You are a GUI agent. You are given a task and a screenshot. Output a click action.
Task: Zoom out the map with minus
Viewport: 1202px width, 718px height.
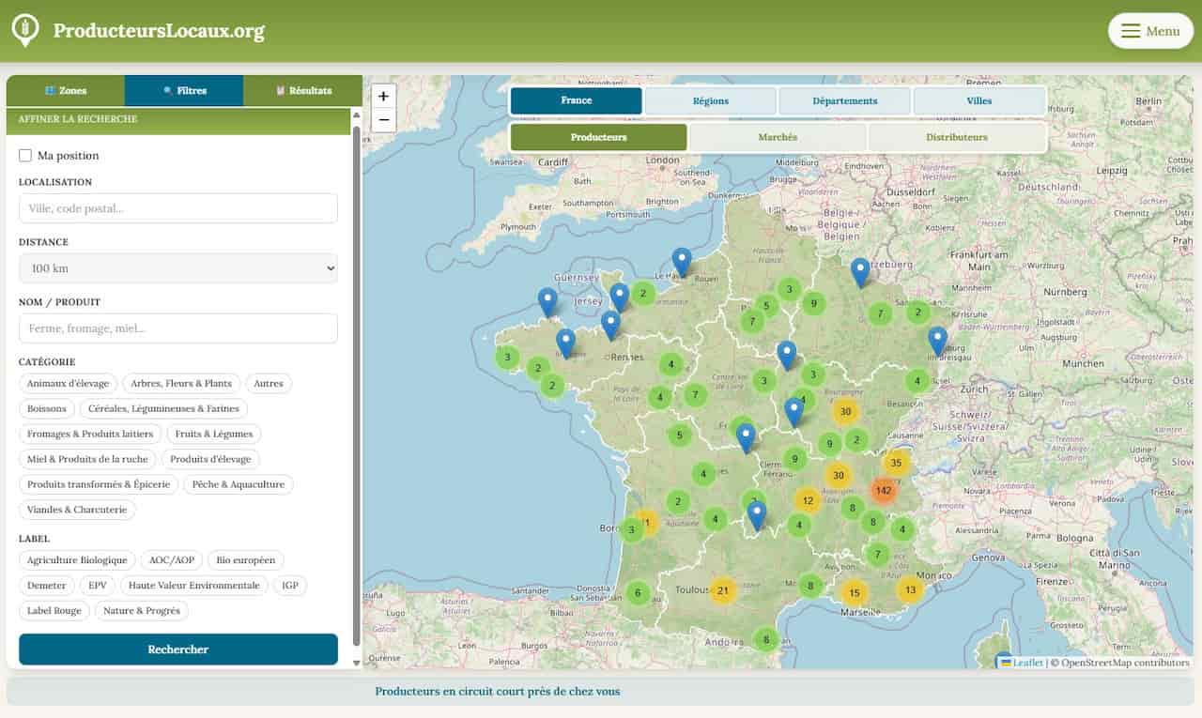pos(383,120)
